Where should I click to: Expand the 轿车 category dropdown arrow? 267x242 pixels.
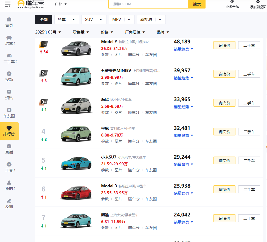[x=74, y=20]
